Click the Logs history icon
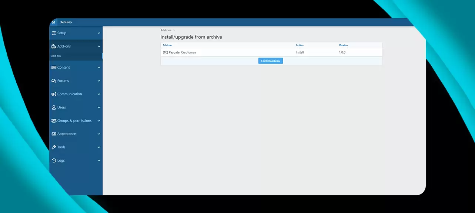 54,161
